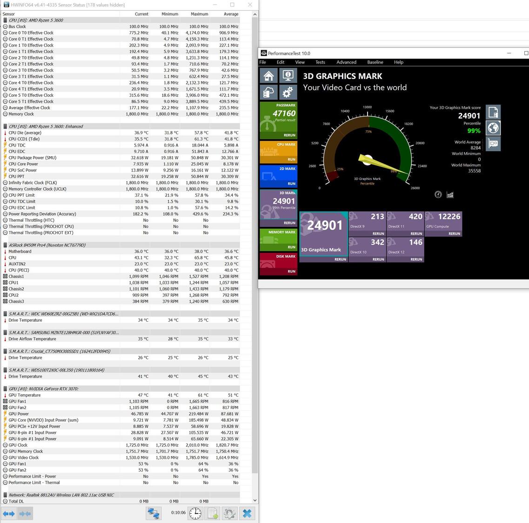Select Network: Realtek 8812AU group header
The width and height of the screenshot is (529, 523).
click(121, 495)
